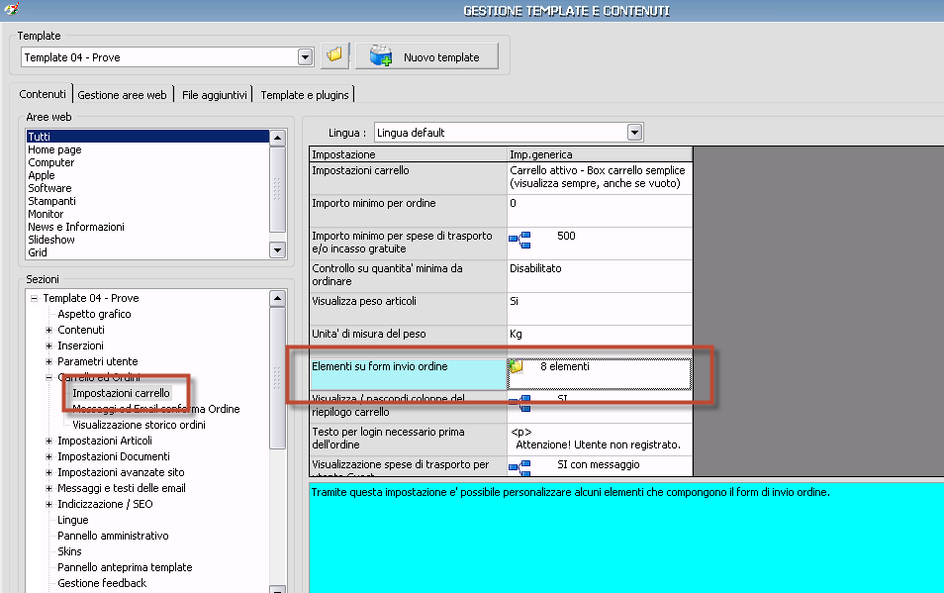Collapse the Carrello ed Ordini tree node
The image size is (944, 593).
(48, 377)
